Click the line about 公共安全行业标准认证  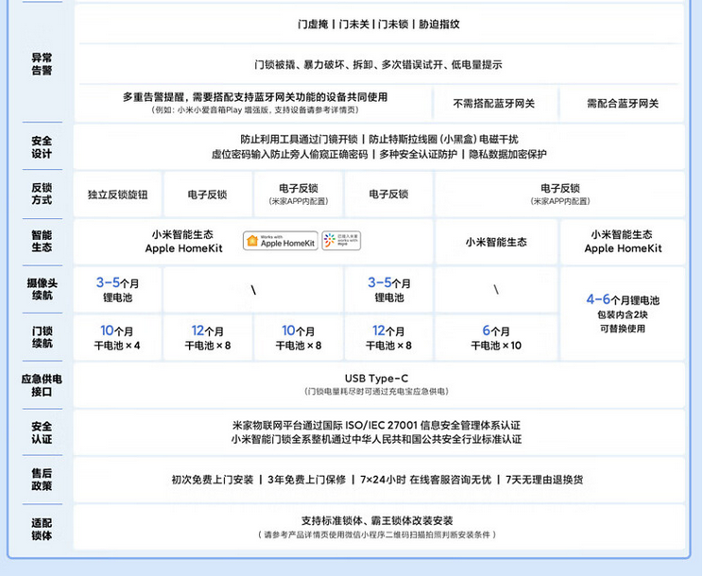376,439
